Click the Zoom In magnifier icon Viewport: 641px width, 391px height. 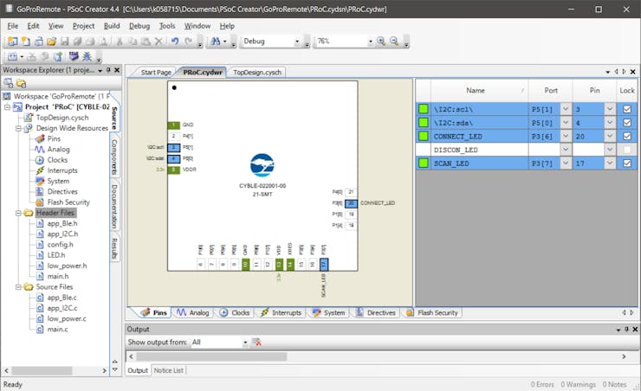tap(381, 42)
